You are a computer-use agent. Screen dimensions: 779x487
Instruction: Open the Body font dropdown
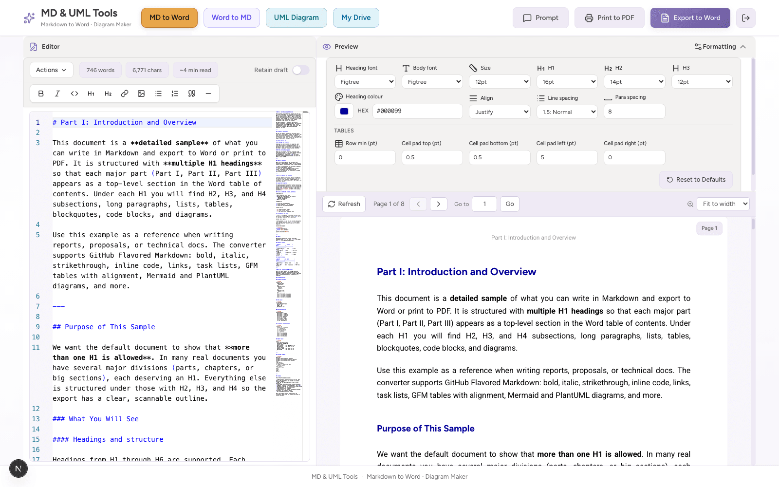(432, 82)
